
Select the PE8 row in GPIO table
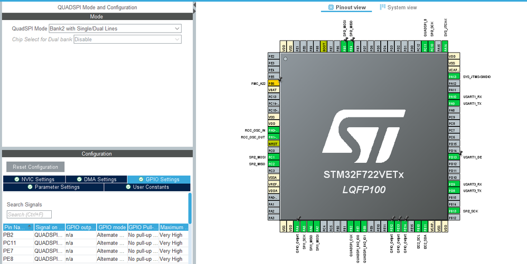(96, 259)
